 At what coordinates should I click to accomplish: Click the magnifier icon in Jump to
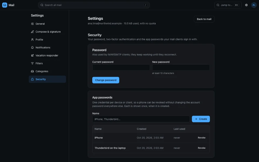(x=218, y=5)
